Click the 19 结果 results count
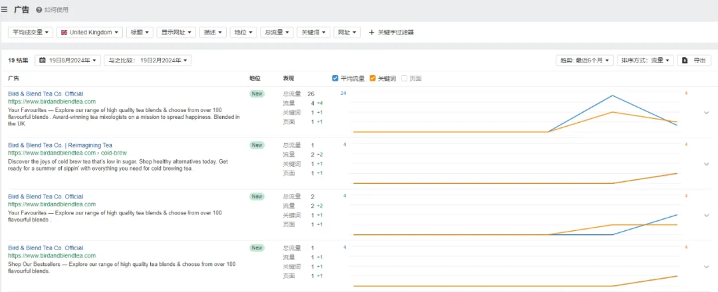718x292 pixels. [18, 60]
